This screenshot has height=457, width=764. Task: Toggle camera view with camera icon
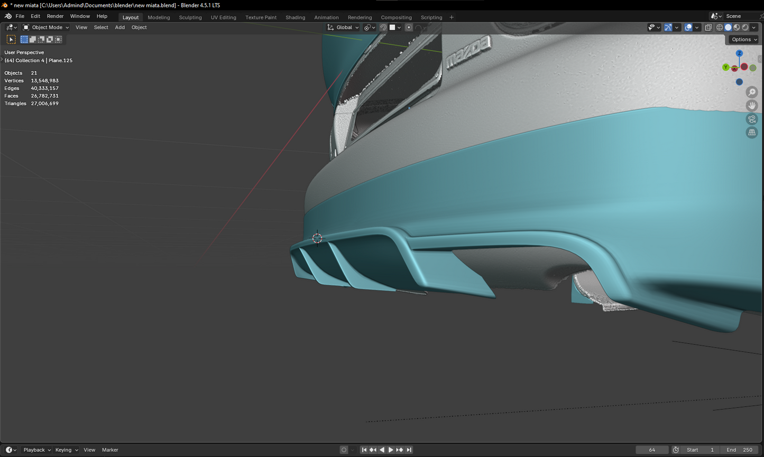coord(751,119)
